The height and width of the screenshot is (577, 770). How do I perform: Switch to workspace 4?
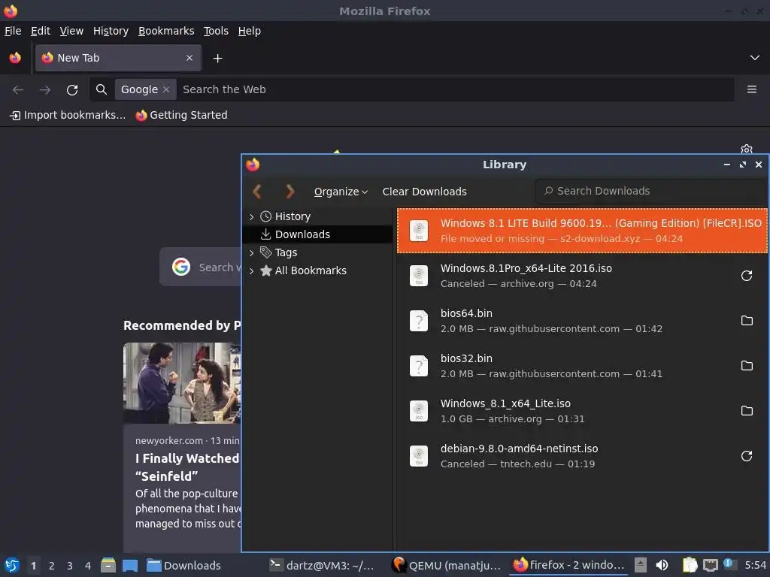click(88, 566)
